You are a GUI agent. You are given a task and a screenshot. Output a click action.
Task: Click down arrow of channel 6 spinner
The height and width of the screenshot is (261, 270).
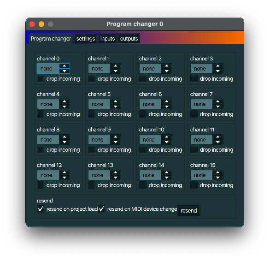[x=167, y=107]
